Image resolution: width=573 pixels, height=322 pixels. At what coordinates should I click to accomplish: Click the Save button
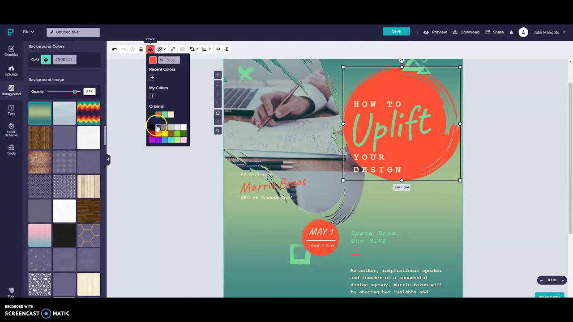[396, 31]
